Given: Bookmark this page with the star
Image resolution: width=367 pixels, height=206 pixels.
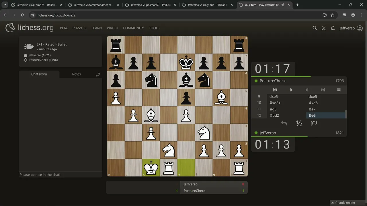Looking at the screenshot, I should point(332,15).
